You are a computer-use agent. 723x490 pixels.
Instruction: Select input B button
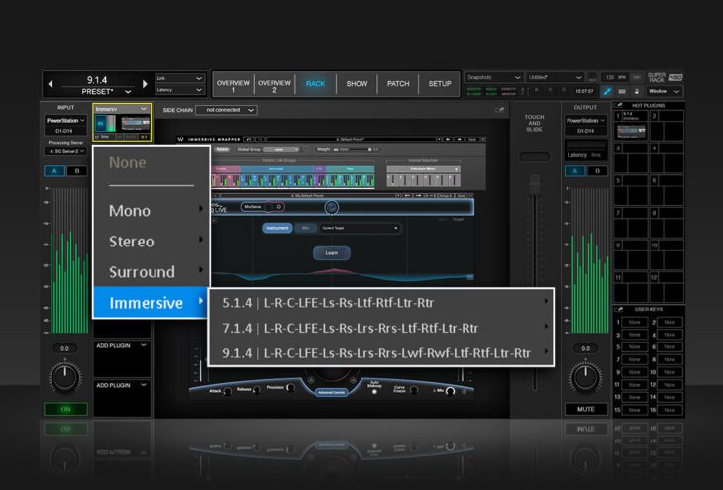(x=77, y=171)
